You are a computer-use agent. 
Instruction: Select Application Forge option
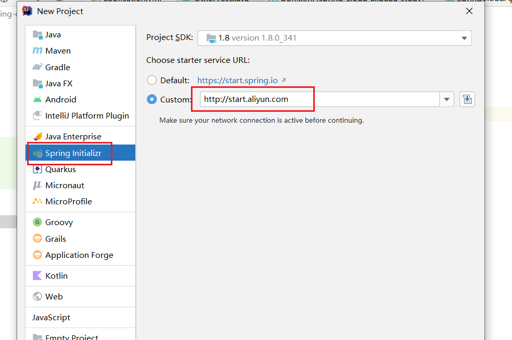coord(80,255)
